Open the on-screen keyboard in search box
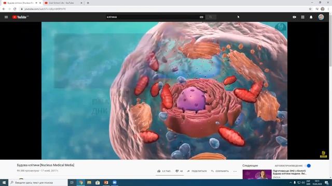The width and height of the screenshot is (332, 186). coord(201,17)
